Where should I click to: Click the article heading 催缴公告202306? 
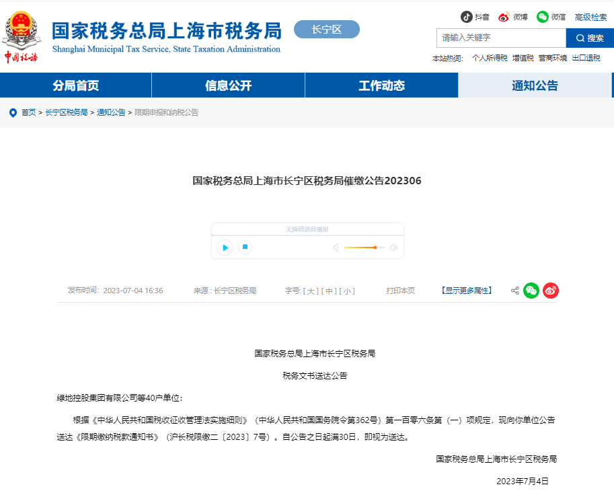coord(307,181)
